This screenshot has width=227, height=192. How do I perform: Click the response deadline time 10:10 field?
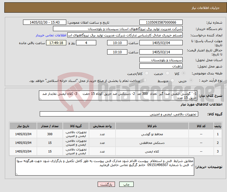click(117, 43)
